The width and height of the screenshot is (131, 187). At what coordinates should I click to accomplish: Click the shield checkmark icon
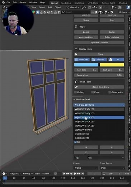click(112, 12)
